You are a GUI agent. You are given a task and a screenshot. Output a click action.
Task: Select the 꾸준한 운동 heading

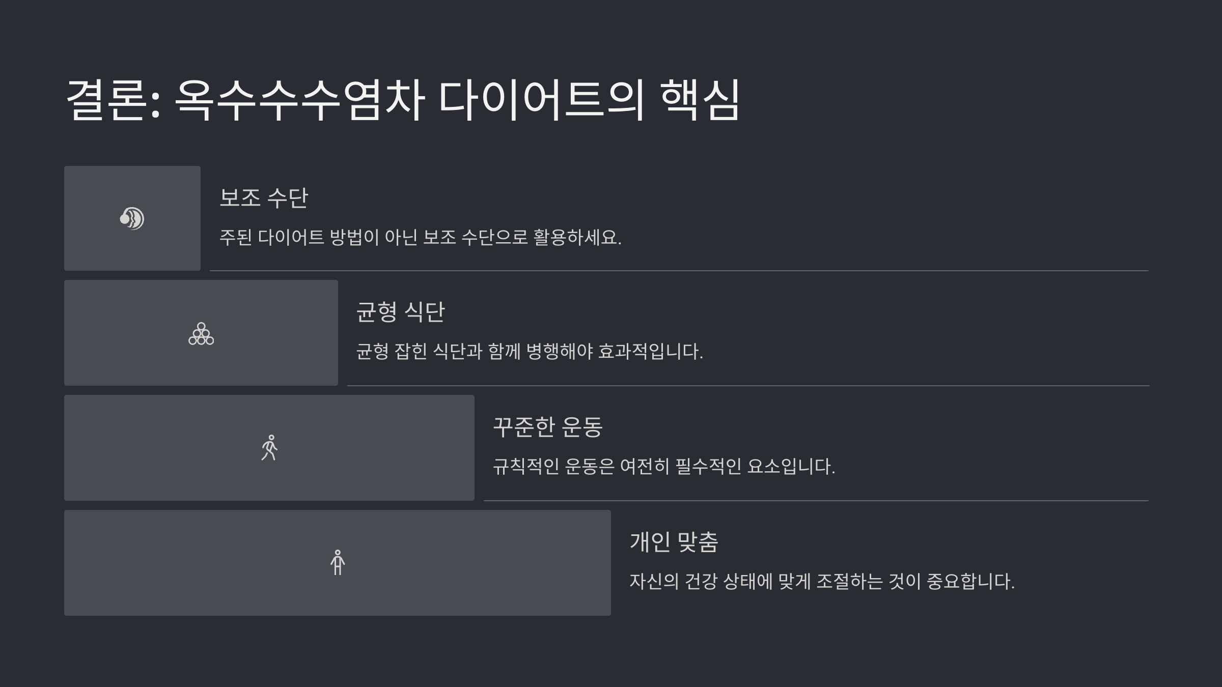(548, 426)
